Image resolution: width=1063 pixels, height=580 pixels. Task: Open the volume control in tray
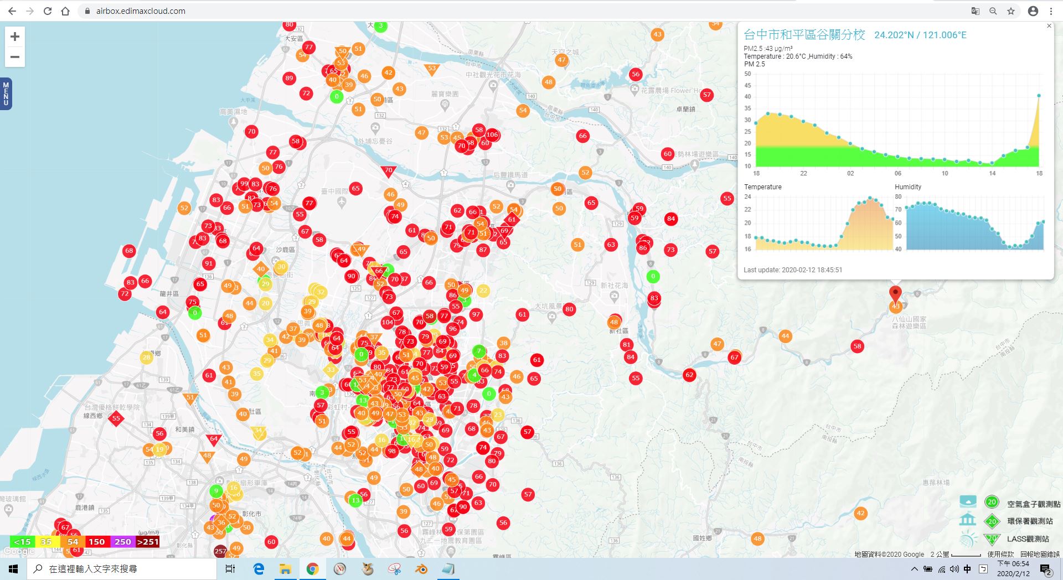click(x=954, y=569)
